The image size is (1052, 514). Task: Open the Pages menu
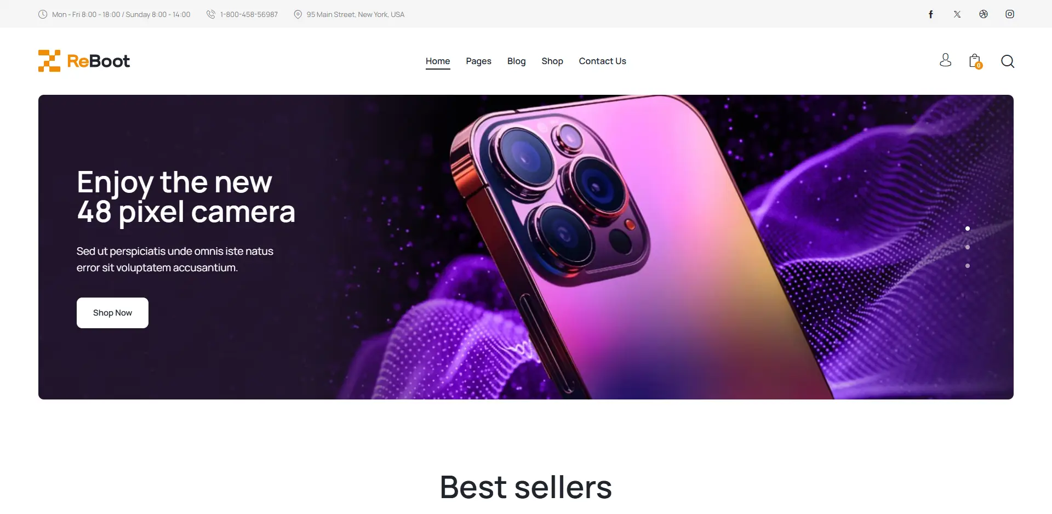pyautogui.click(x=478, y=61)
